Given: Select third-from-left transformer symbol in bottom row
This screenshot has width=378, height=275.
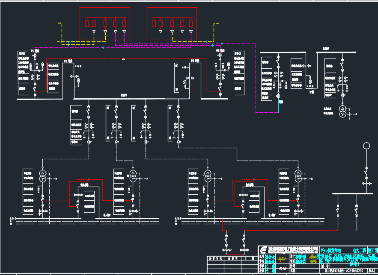Looking at the screenshot, I should click(x=208, y=176).
